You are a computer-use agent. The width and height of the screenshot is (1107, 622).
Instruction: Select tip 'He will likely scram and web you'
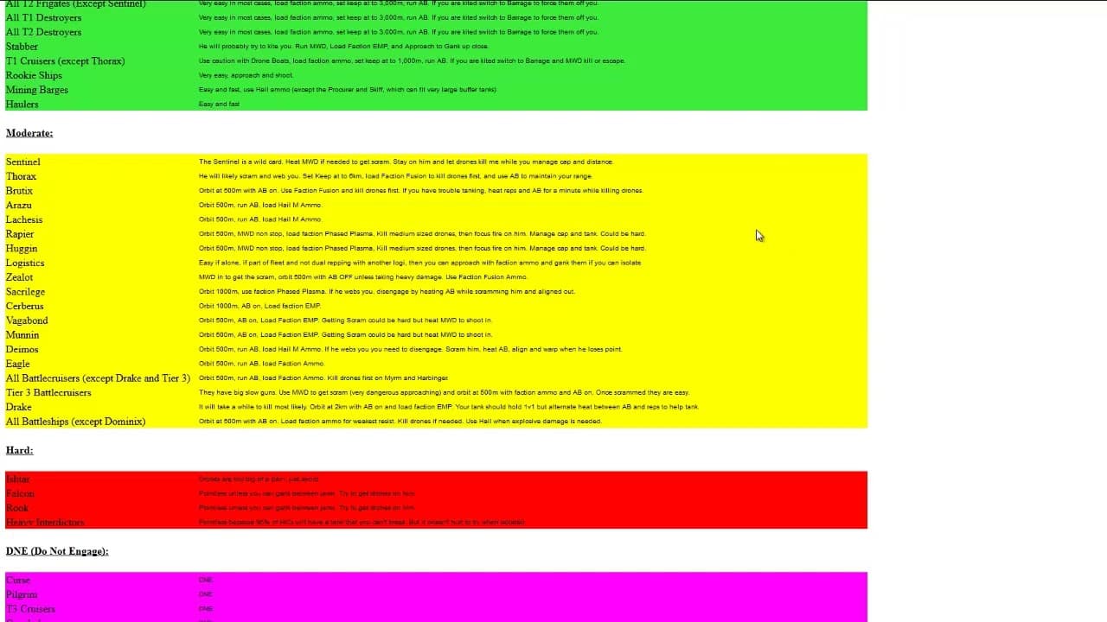point(395,176)
